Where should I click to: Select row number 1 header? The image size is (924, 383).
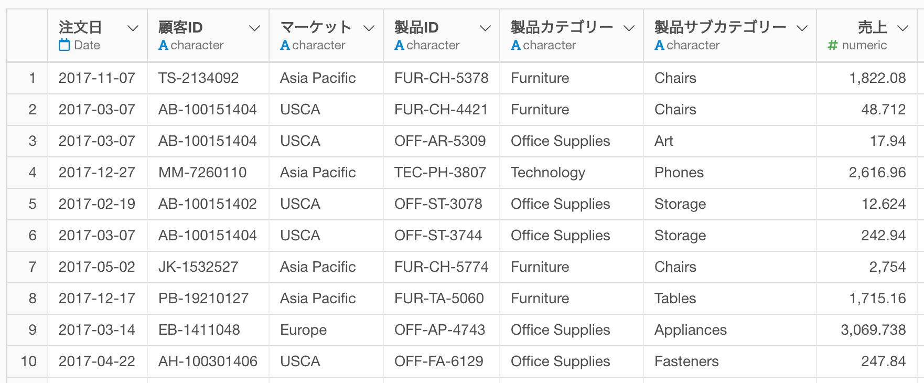tap(32, 78)
